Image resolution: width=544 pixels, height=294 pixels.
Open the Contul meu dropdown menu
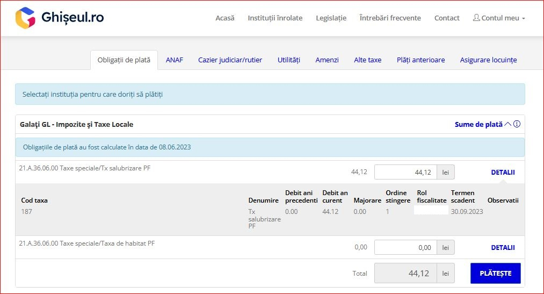coord(499,18)
